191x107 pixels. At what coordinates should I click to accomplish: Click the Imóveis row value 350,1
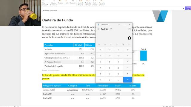point(81,49)
